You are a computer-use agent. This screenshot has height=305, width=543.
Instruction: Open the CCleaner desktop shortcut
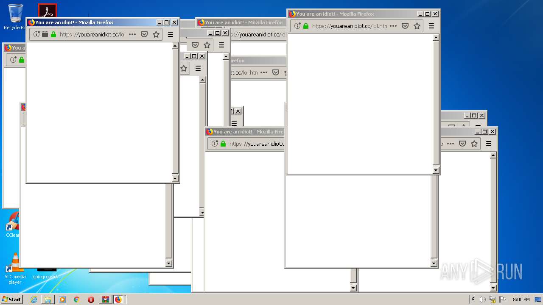click(13, 225)
